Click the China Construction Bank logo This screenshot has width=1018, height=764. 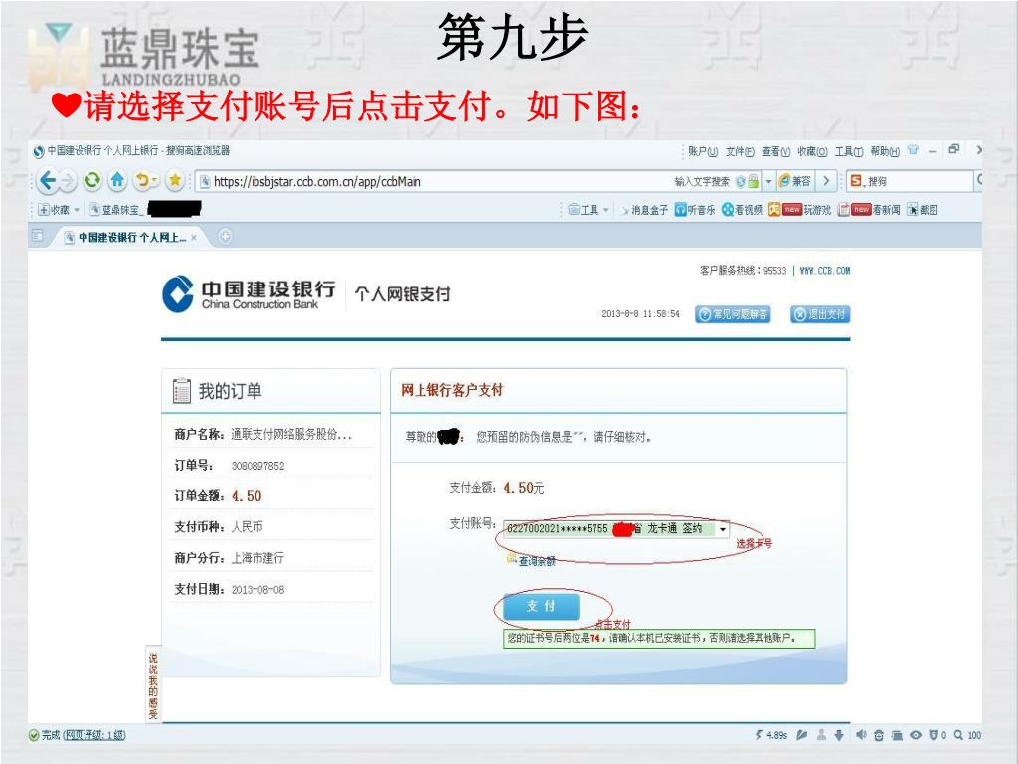249,293
